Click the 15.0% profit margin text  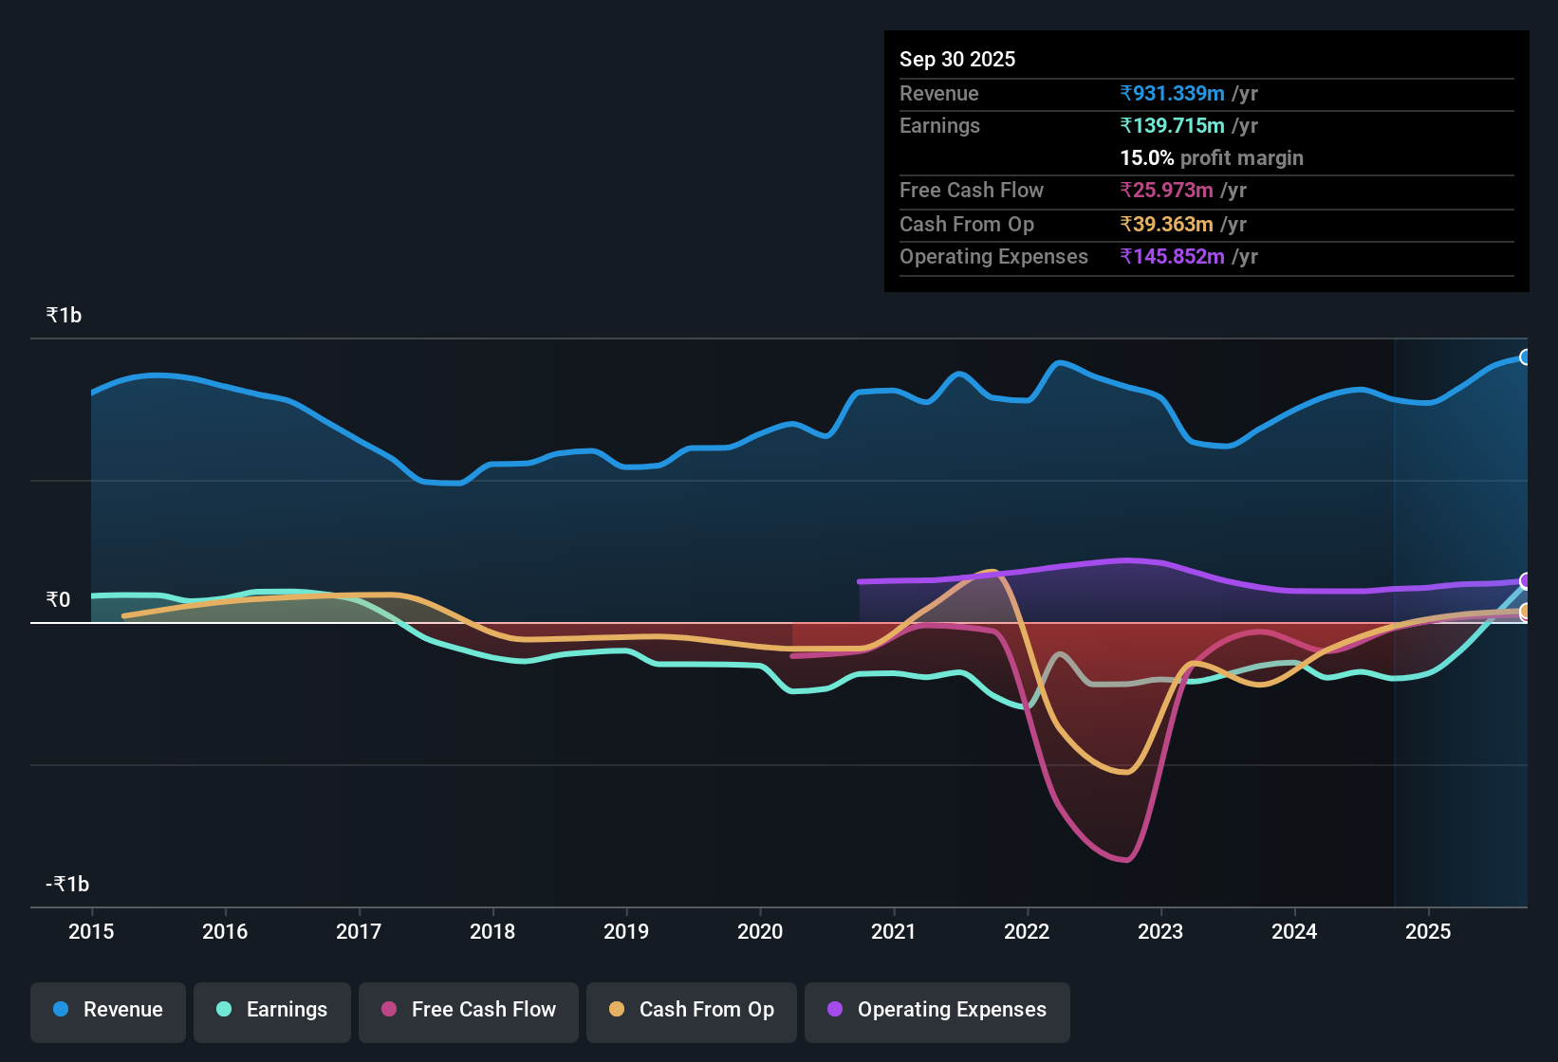tap(1211, 157)
